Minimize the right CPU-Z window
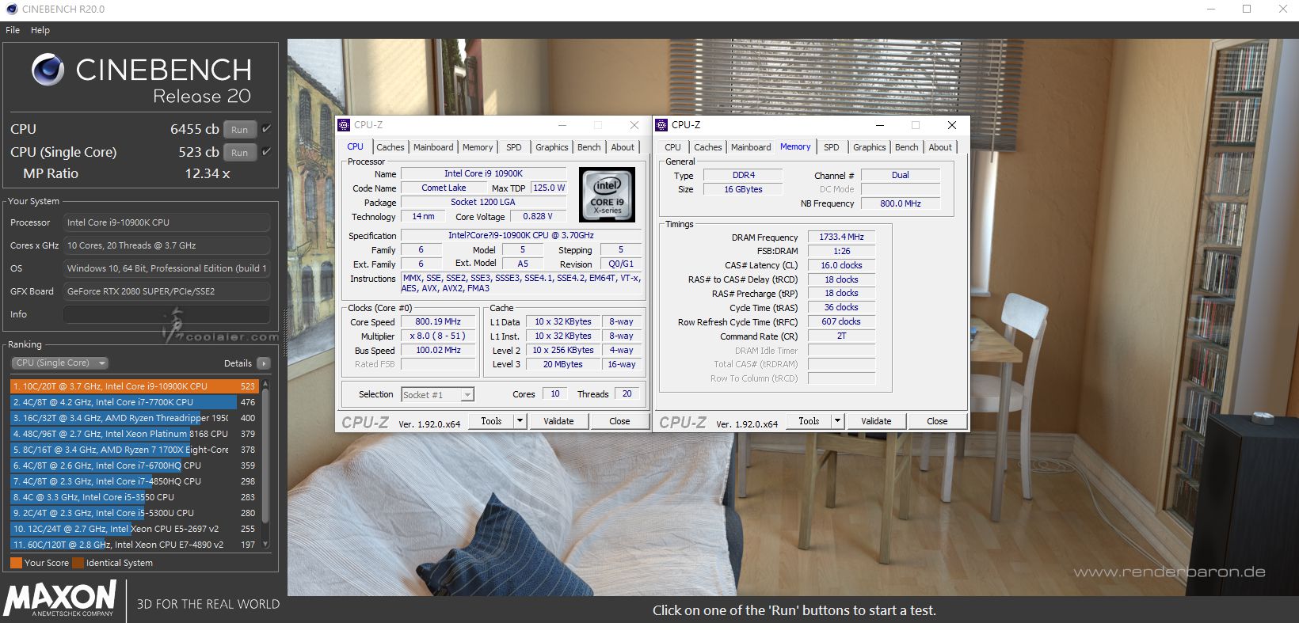This screenshot has height=623, width=1299. click(880, 125)
